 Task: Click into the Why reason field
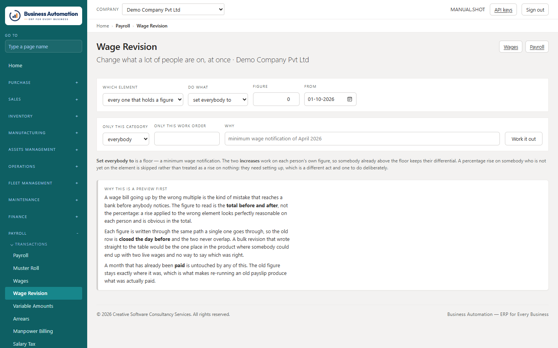pyautogui.click(x=362, y=139)
